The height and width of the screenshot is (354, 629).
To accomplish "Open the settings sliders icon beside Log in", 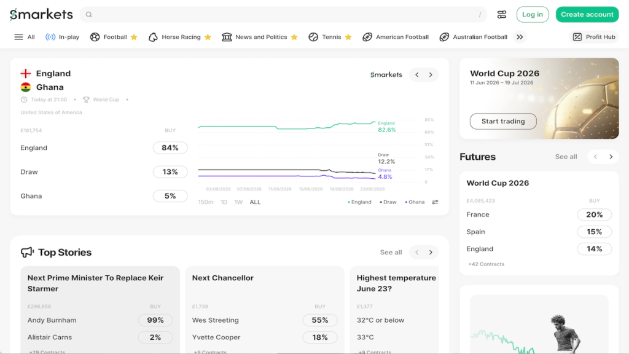I will [502, 15].
